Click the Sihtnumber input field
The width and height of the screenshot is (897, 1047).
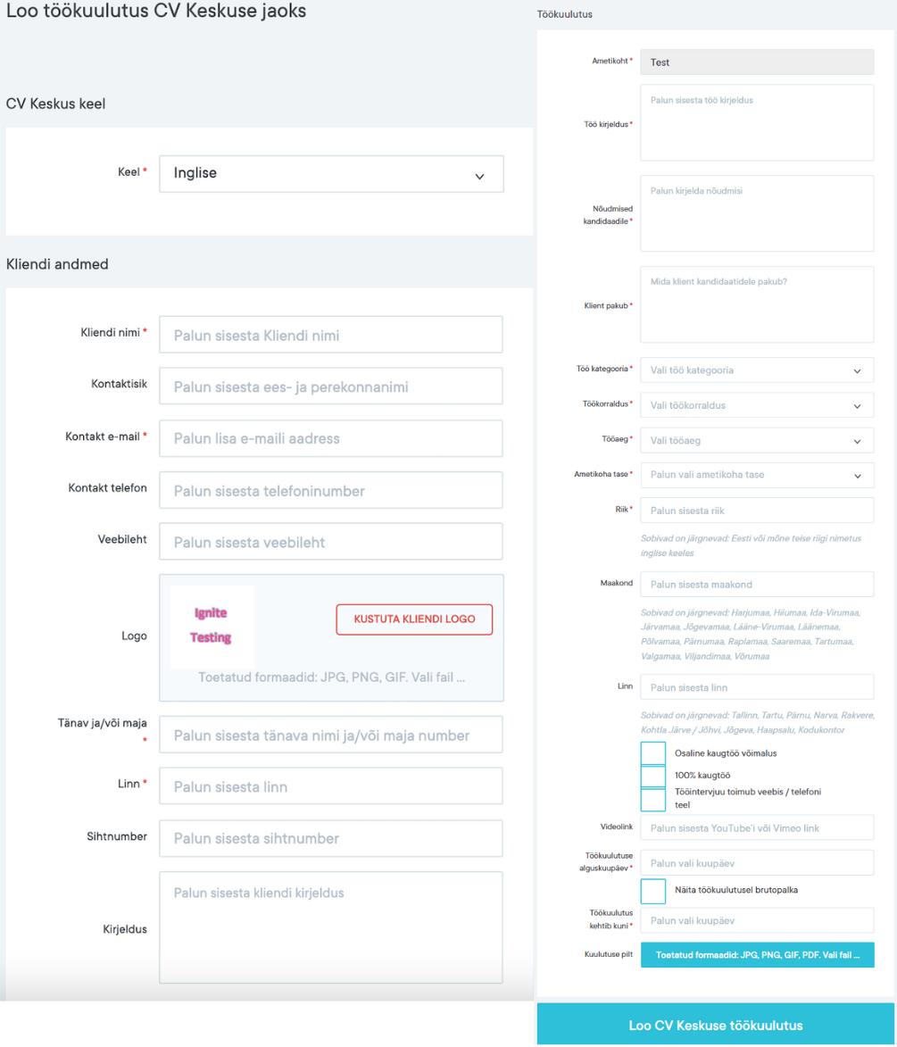pos(331,838)
